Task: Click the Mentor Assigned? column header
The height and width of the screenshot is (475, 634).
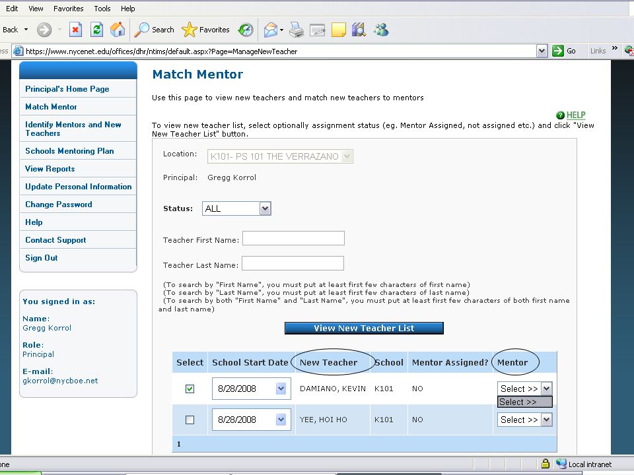Action: click(450, 362)
